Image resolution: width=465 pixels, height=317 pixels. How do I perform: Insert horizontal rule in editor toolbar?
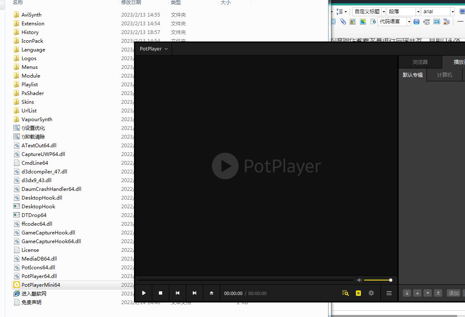[x=460, y=21]
